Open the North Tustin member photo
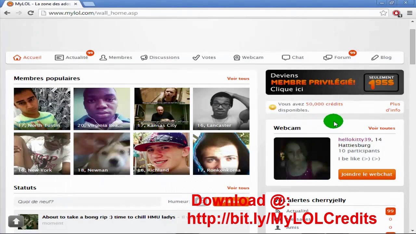Viewport: 416px width, 234px height. point(42,109)
